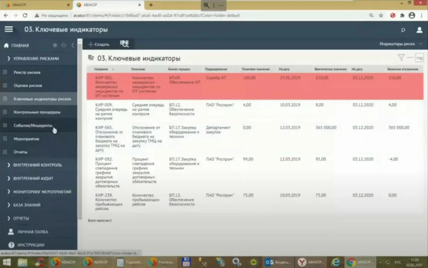Click the ЛИЧНАЯ ПАПКА person icon
This screenshot has height=268, width=428.
coord(11,232)
